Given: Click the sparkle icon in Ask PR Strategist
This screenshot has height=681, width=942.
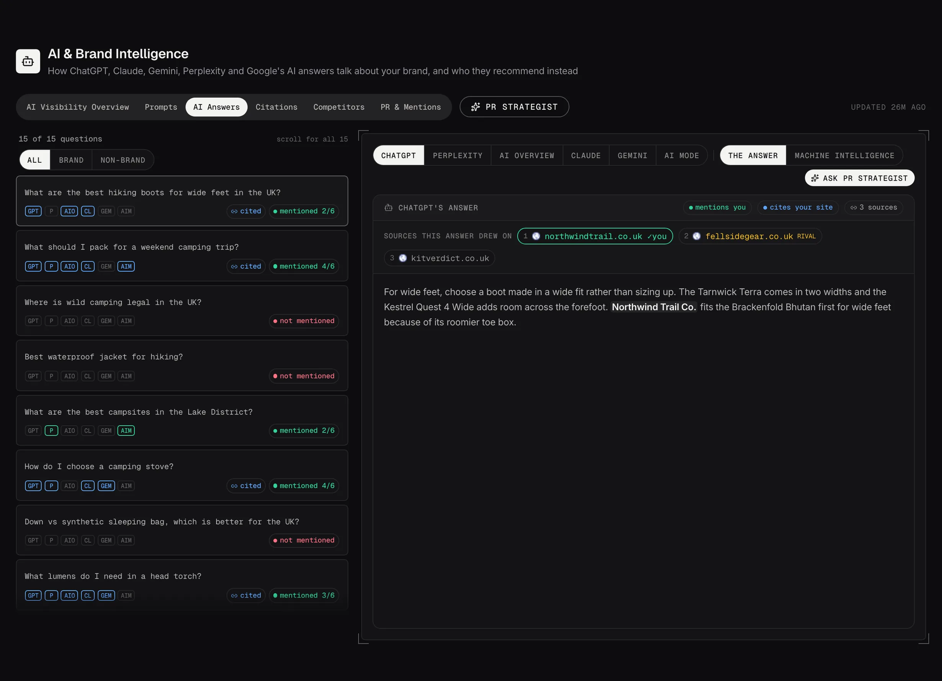Looking at the screenshot, I should click(x=815, y=178).
